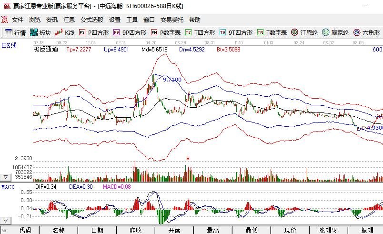Select the P四方形 tool
383x234 pixels.
coord(94,33)
